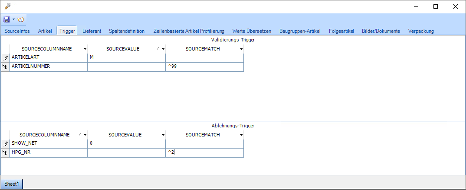Screen dimensions: 466x190
Task: Click the SOURCEVALUE cell of the SHOW_NET row
Action: 126,143
